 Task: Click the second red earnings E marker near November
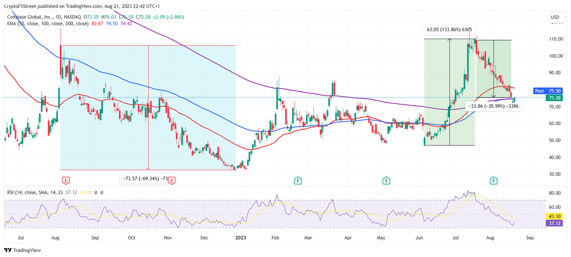pos(171,180)
